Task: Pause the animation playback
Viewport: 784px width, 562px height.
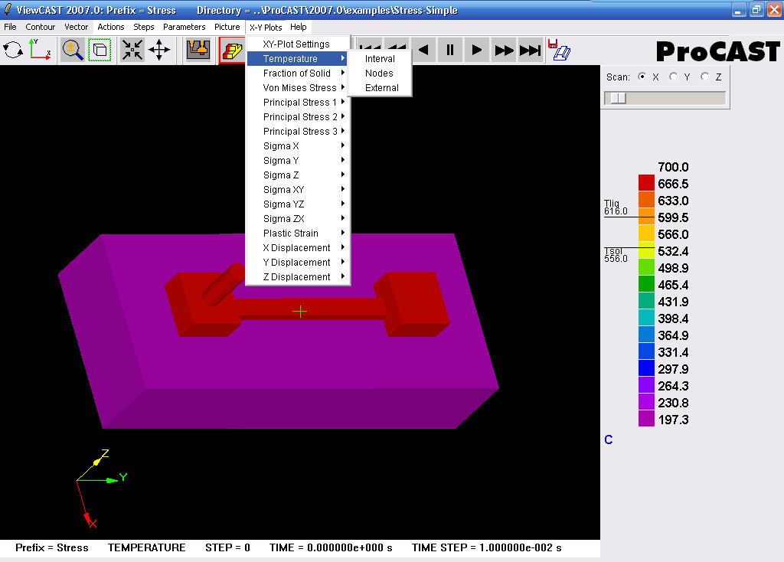Action: click(x=450, y=50)
